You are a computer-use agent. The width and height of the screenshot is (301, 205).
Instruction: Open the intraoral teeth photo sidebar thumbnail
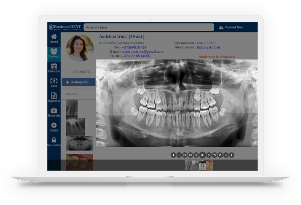[80, 162]
